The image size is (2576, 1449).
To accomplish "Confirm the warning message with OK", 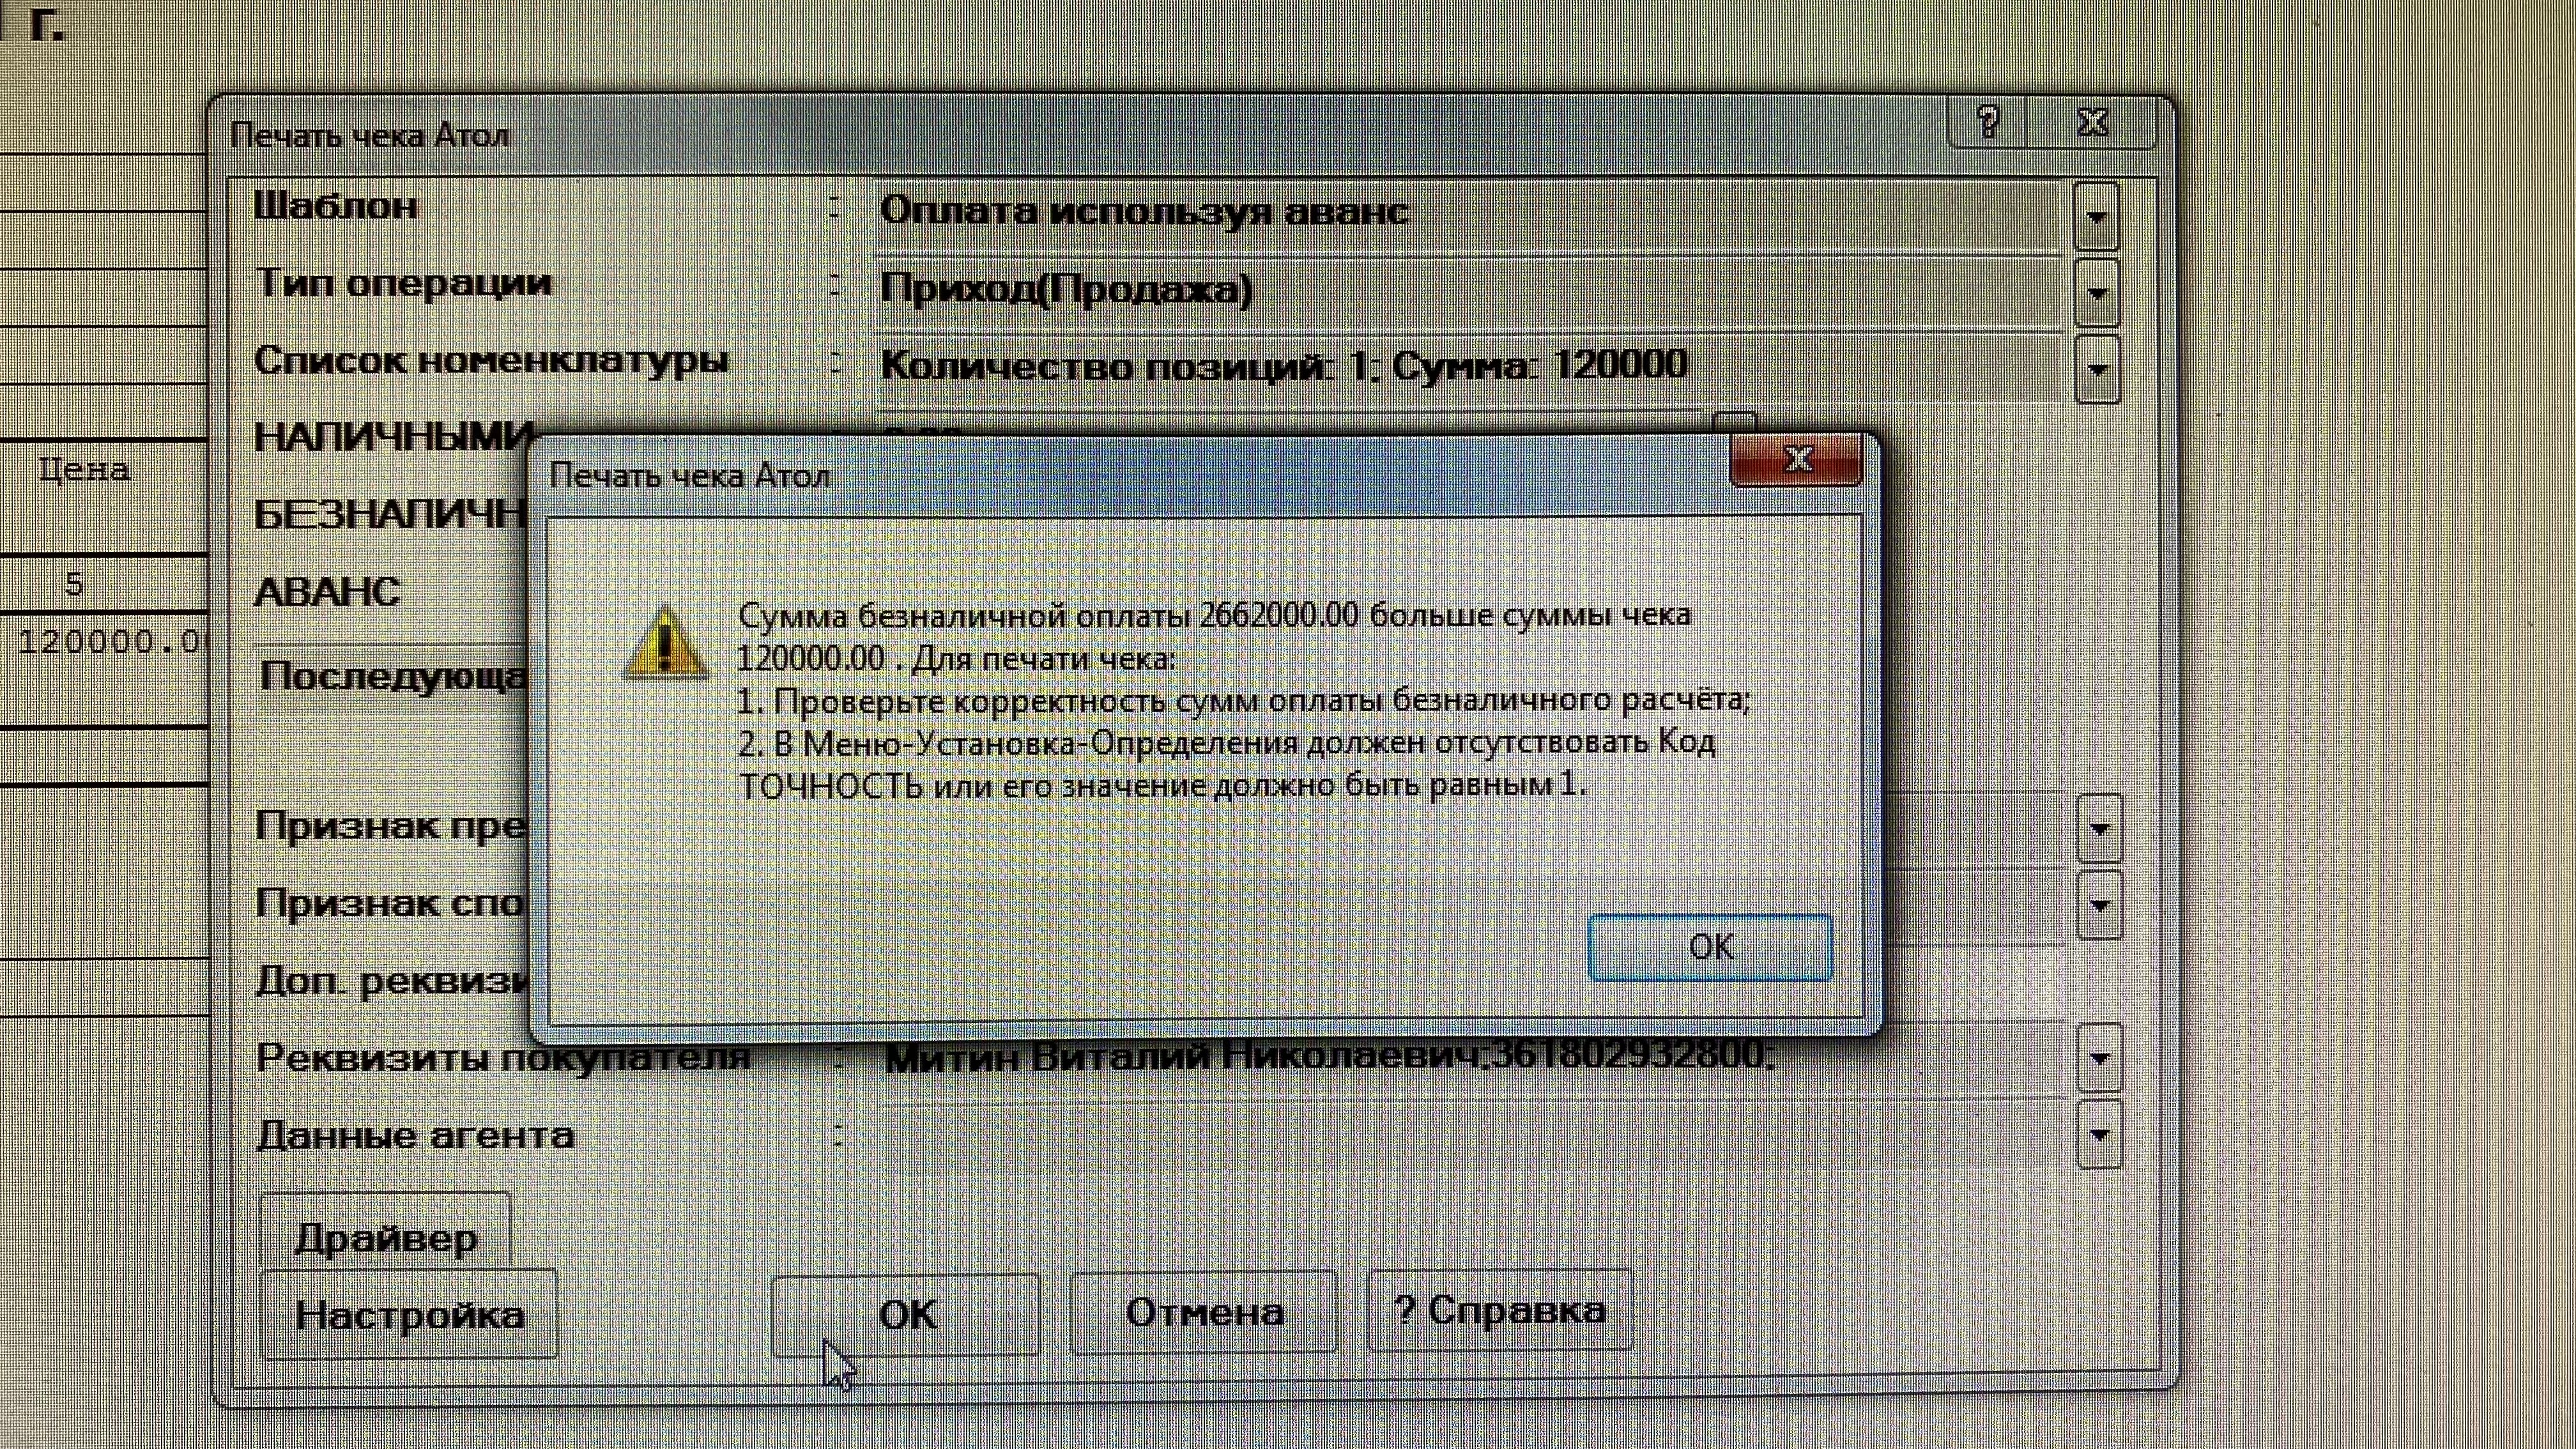I will 1710,947.
